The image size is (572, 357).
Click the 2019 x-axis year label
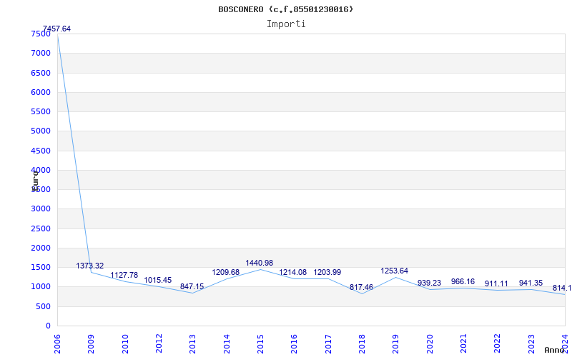(x=395, y=343)
